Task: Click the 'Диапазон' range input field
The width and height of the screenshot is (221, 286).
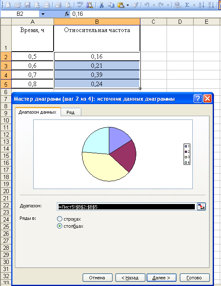Action: 127,206
